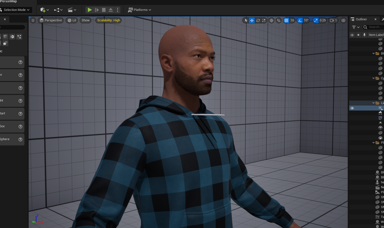Toggle world coordinate system globe

click(x=272, y=20)
